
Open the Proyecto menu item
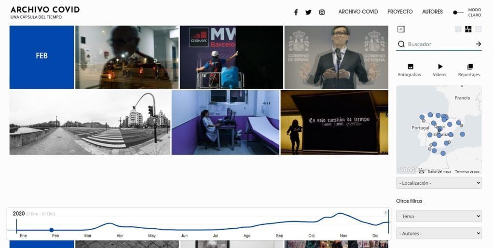pos(400,12)
